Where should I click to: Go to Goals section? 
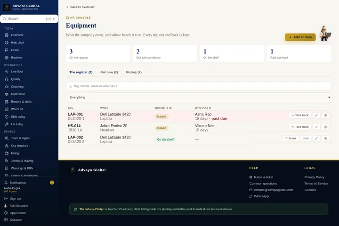(x=15, y=50)
